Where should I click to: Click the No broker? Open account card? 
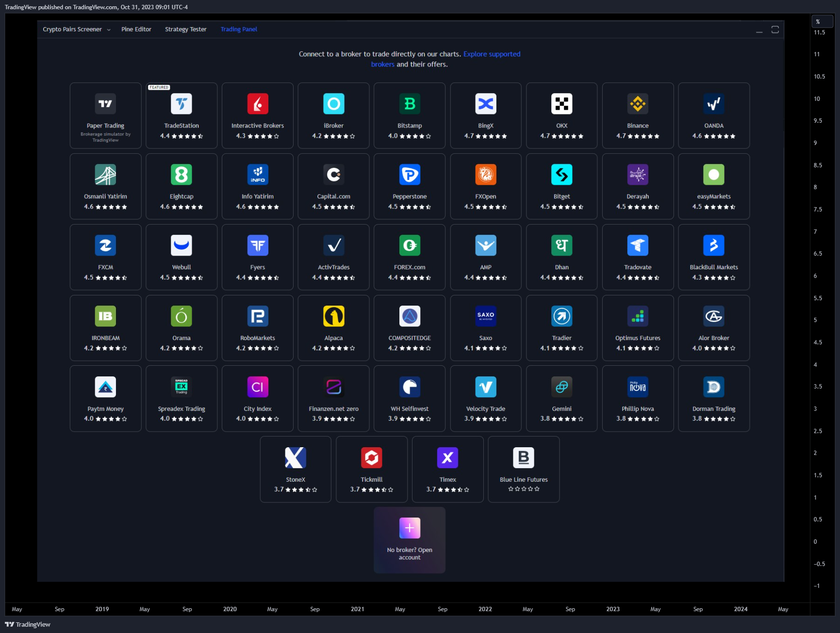[x=410, y=540]
